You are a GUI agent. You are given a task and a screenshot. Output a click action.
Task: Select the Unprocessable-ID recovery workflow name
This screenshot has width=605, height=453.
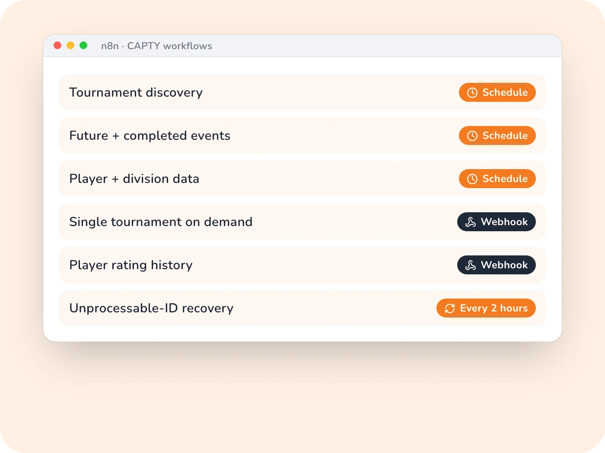click(x=151, y=308)
